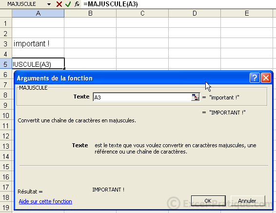Select column A header
The image size is (276, 213).
[x=38, y=13]
